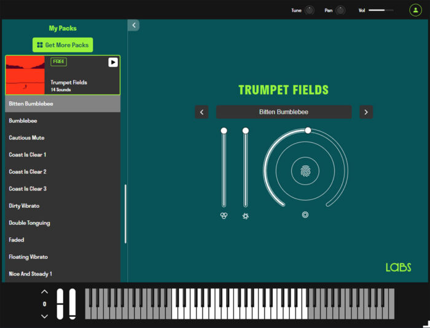Image resolution: width=430 pixels, height=328 pixels.
Task: Select the Bitten Bumblebee sound in list
Action: (63, 104)
